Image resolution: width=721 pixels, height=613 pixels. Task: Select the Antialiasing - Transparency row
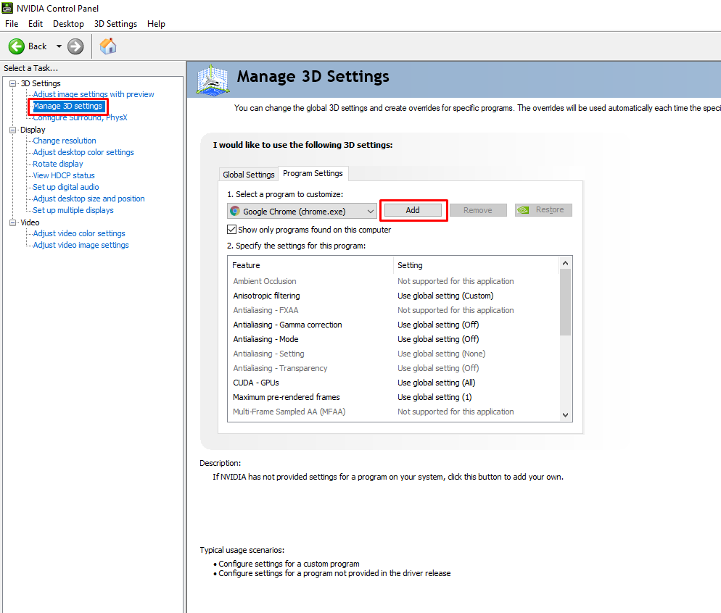[x=394, y=368]
